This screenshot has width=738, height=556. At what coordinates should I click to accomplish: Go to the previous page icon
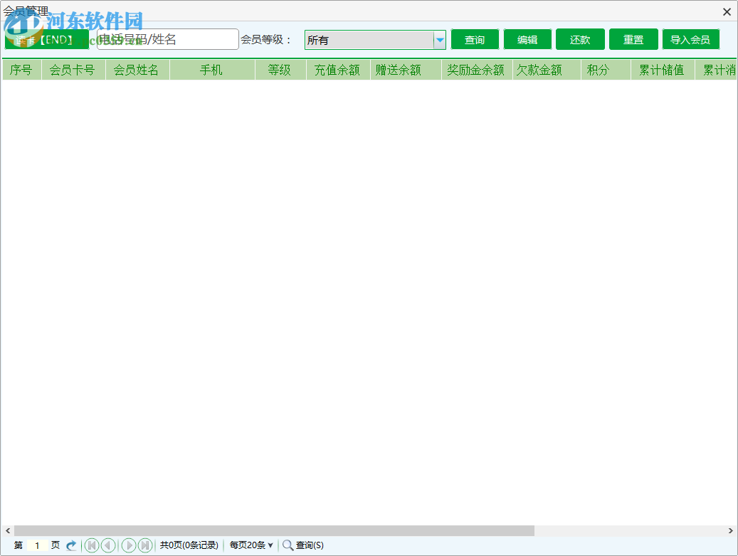[x=108, y=545]
